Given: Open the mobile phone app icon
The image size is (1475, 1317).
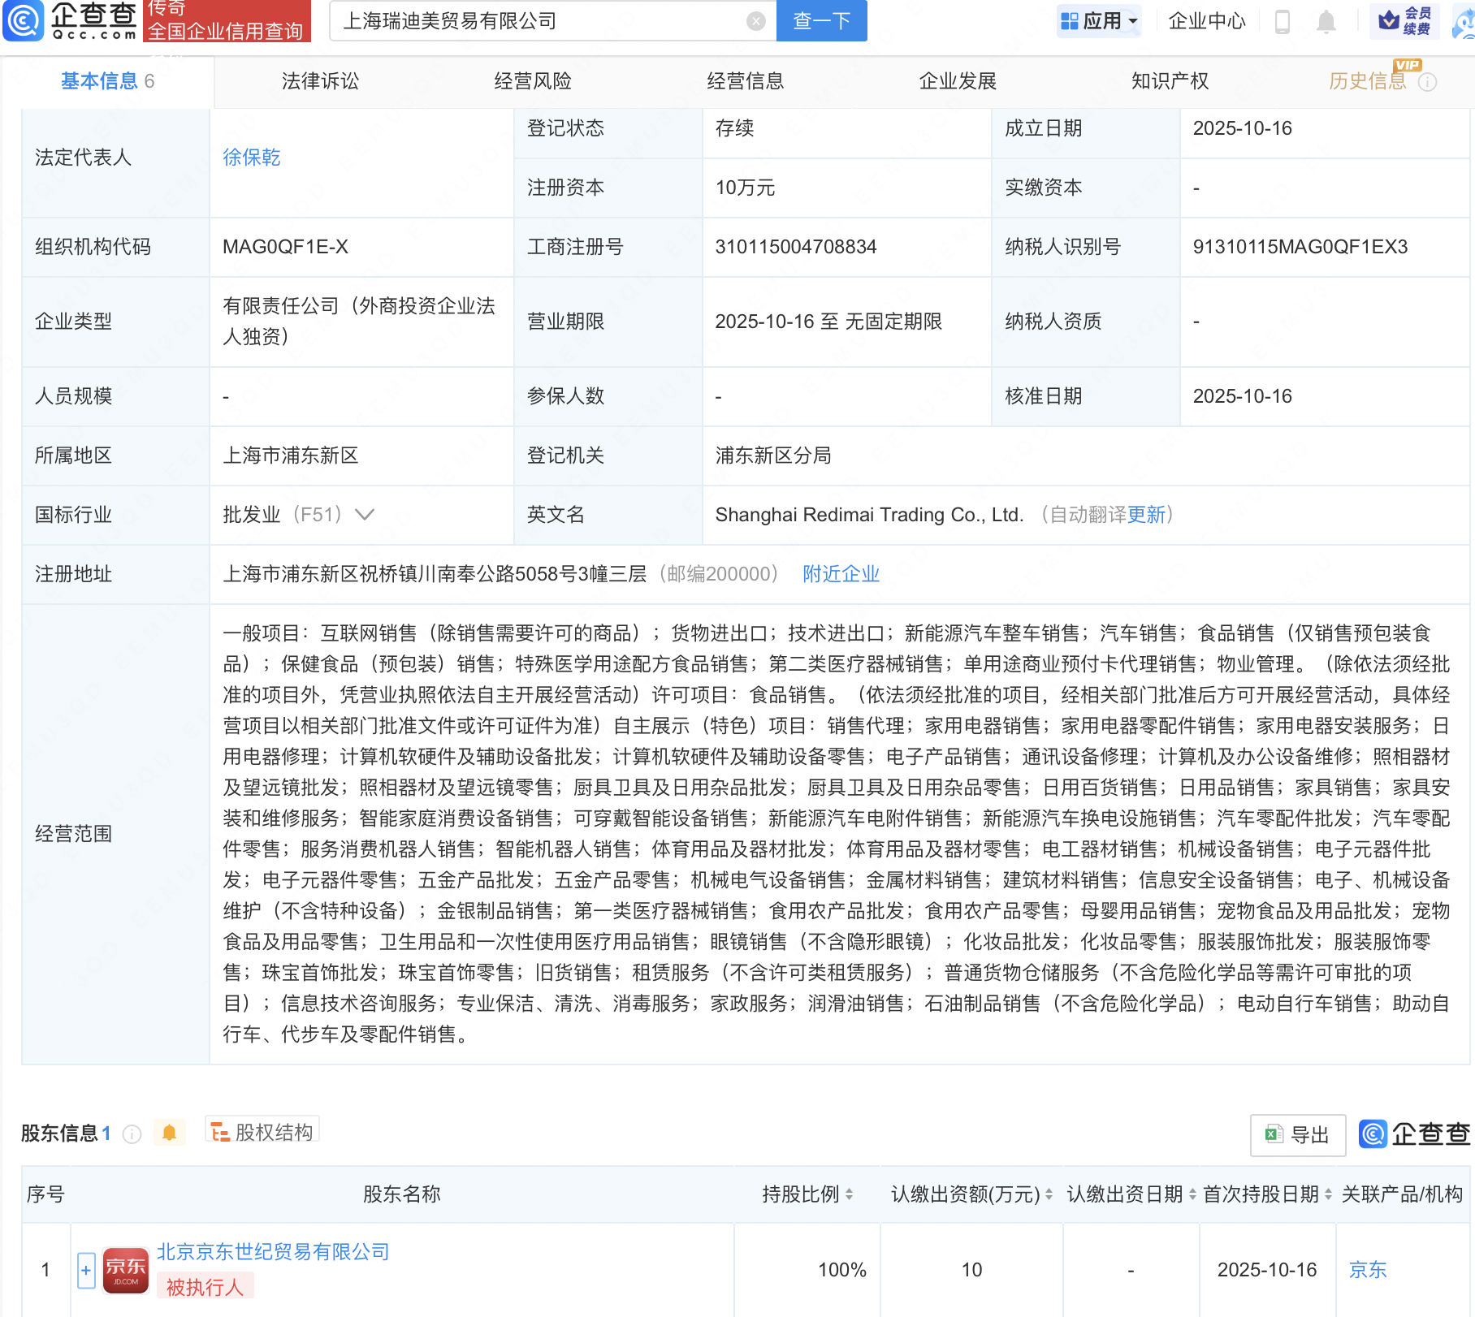Looking at the screenshot, I should (1283, 21).
